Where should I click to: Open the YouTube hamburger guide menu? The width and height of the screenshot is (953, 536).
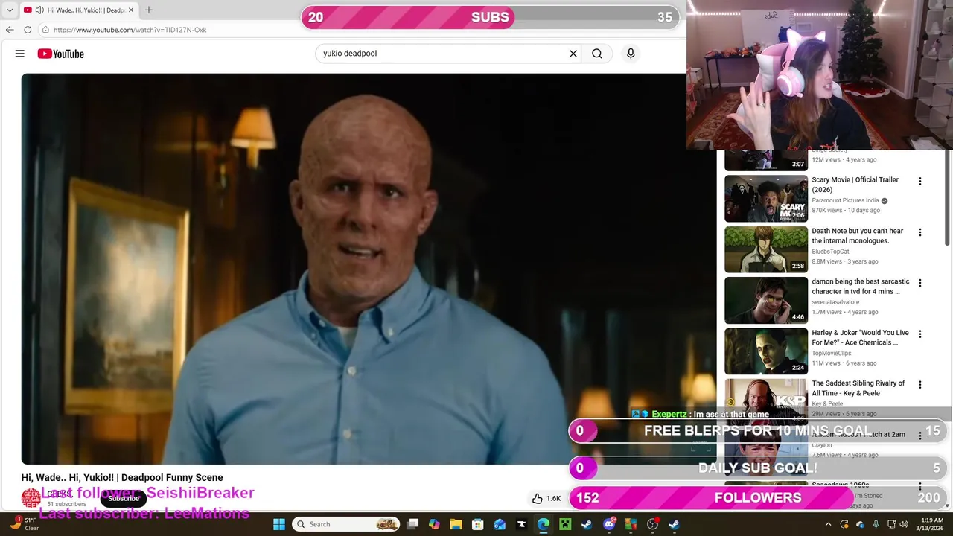pos(20,54)
